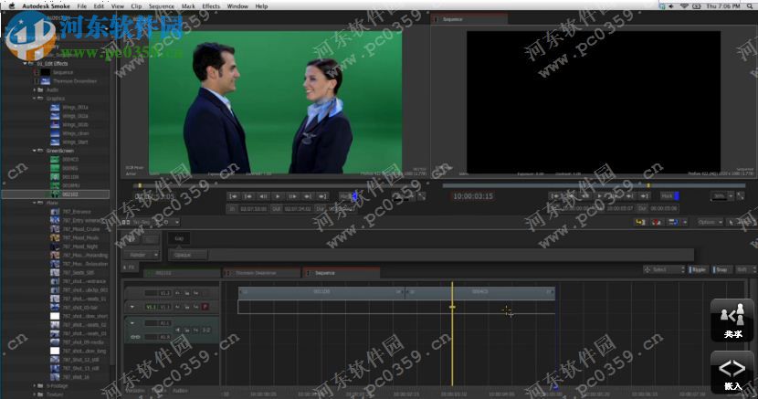The width and height of the screenshot is (758, 399).
Task: Select the arrow editing tool beside Options
Action: click(732, 222)
